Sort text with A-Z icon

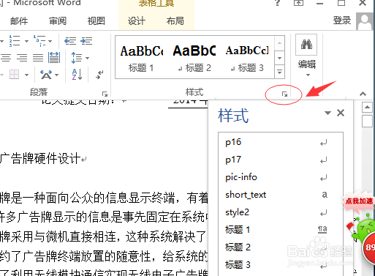coord(77,75)
